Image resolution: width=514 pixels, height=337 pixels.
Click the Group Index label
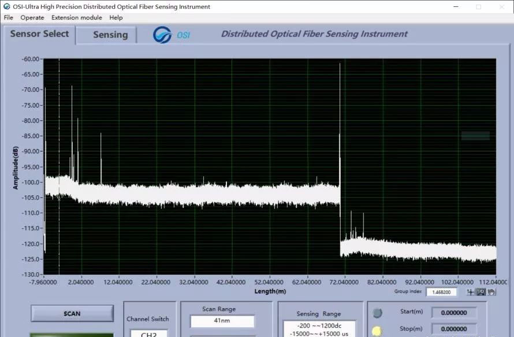click(x=408, y=291)
